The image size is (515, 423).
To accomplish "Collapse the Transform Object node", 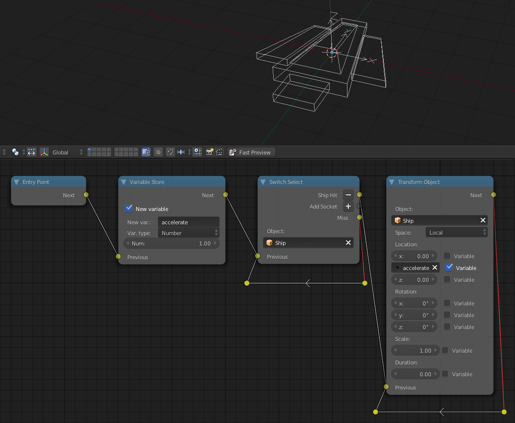I will pos(392,182).
